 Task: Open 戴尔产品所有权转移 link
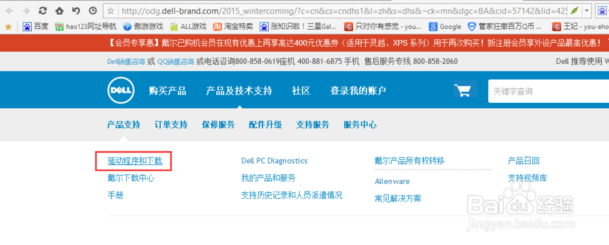(410, 160)
